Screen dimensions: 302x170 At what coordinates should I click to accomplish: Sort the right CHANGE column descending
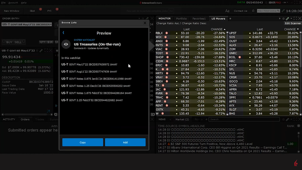pos(291,29)
